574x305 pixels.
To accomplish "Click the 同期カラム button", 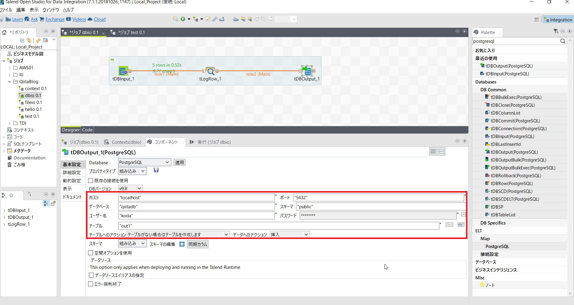I will click(x=198, y=244).
